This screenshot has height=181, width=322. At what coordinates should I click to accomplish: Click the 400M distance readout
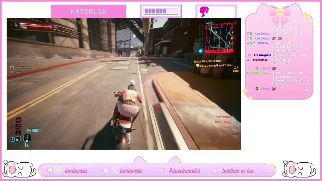(x=235, y=71)
